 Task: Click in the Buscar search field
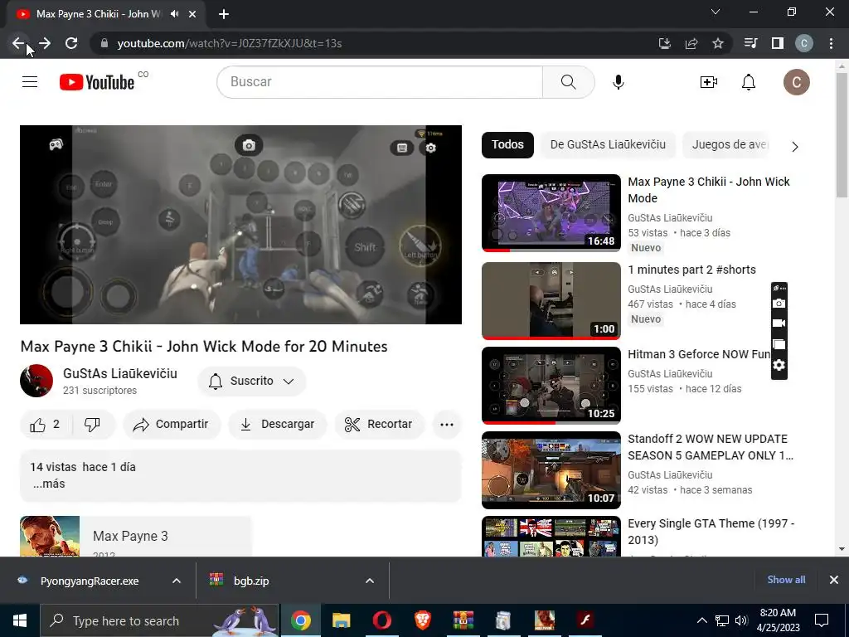[x=380, y=82]
